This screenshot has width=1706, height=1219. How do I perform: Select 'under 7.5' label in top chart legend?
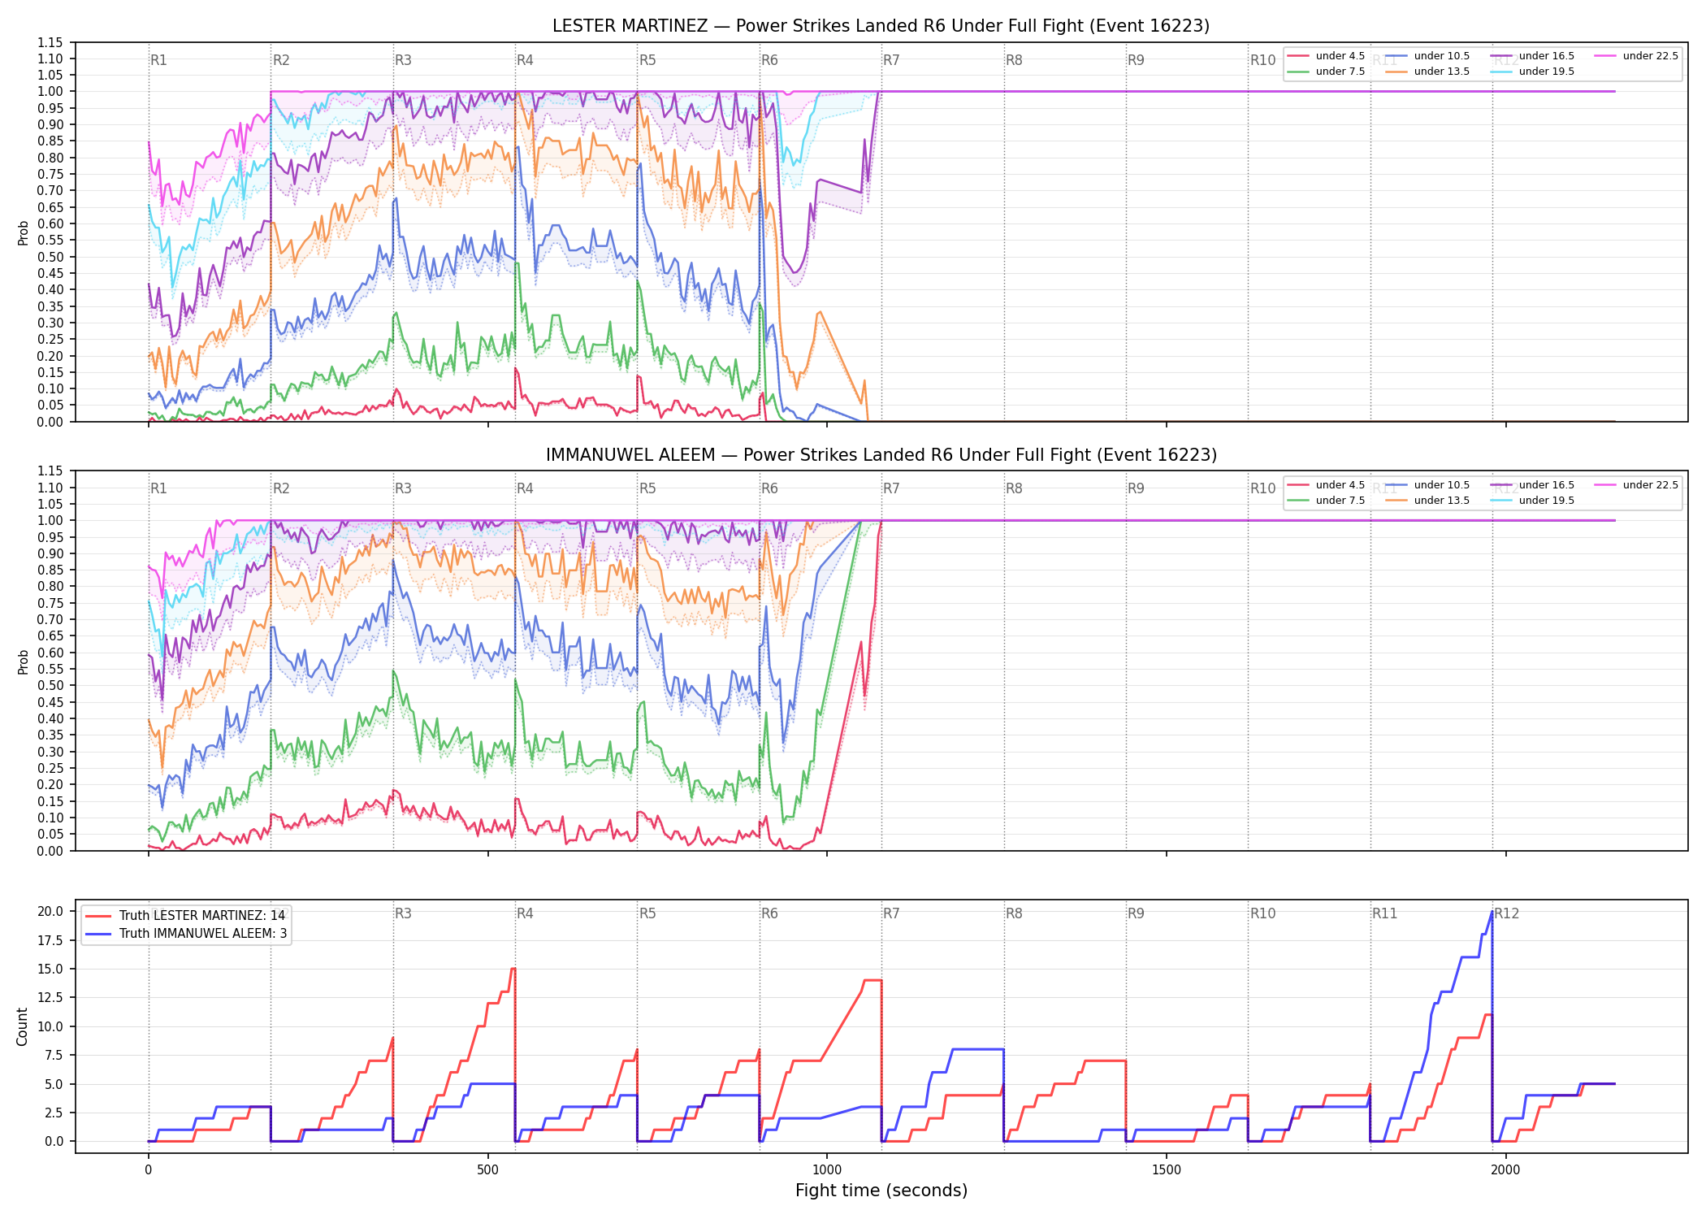click(x=1340, y=72)
